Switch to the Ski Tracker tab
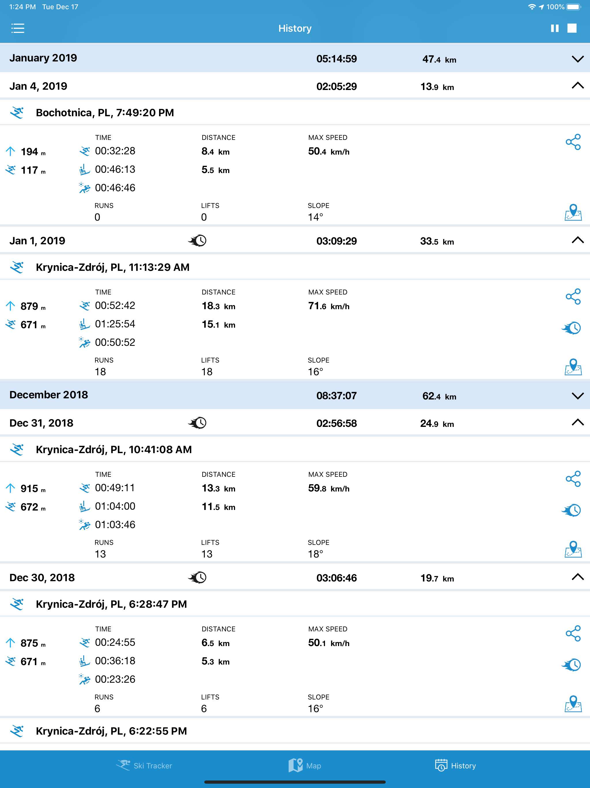This screenshot has height=788, width=590. pos(144,766)
